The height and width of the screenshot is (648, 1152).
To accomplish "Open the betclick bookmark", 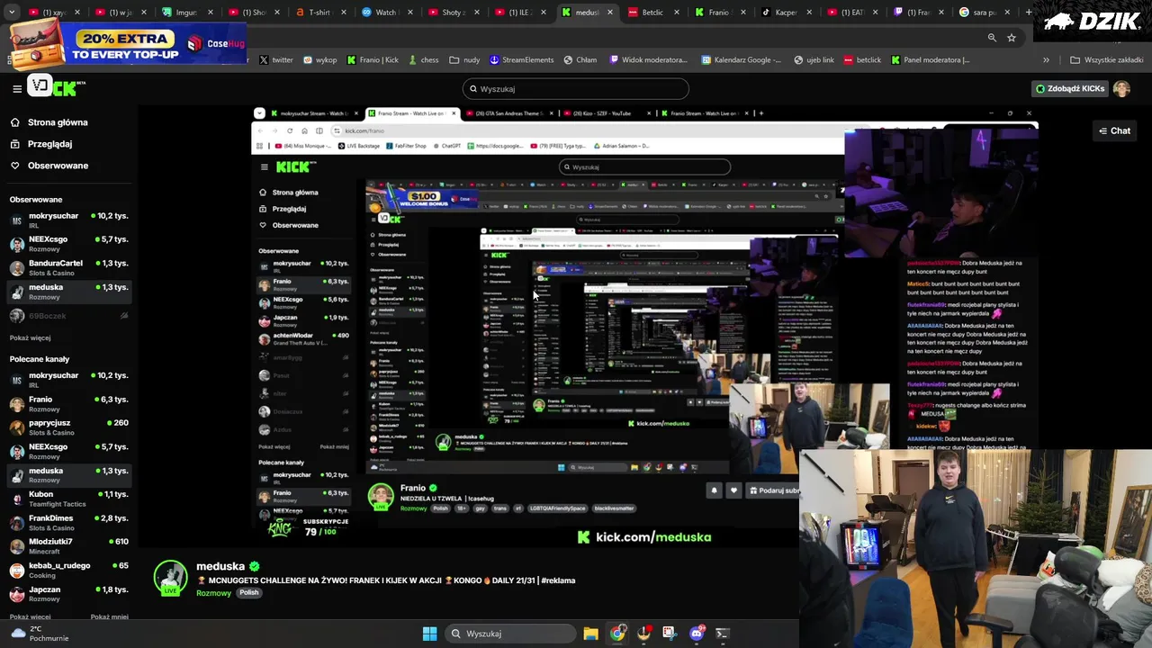I will (x=862, y=60).
